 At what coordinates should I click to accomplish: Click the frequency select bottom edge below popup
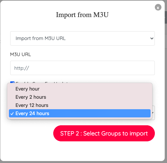point(83,119)
